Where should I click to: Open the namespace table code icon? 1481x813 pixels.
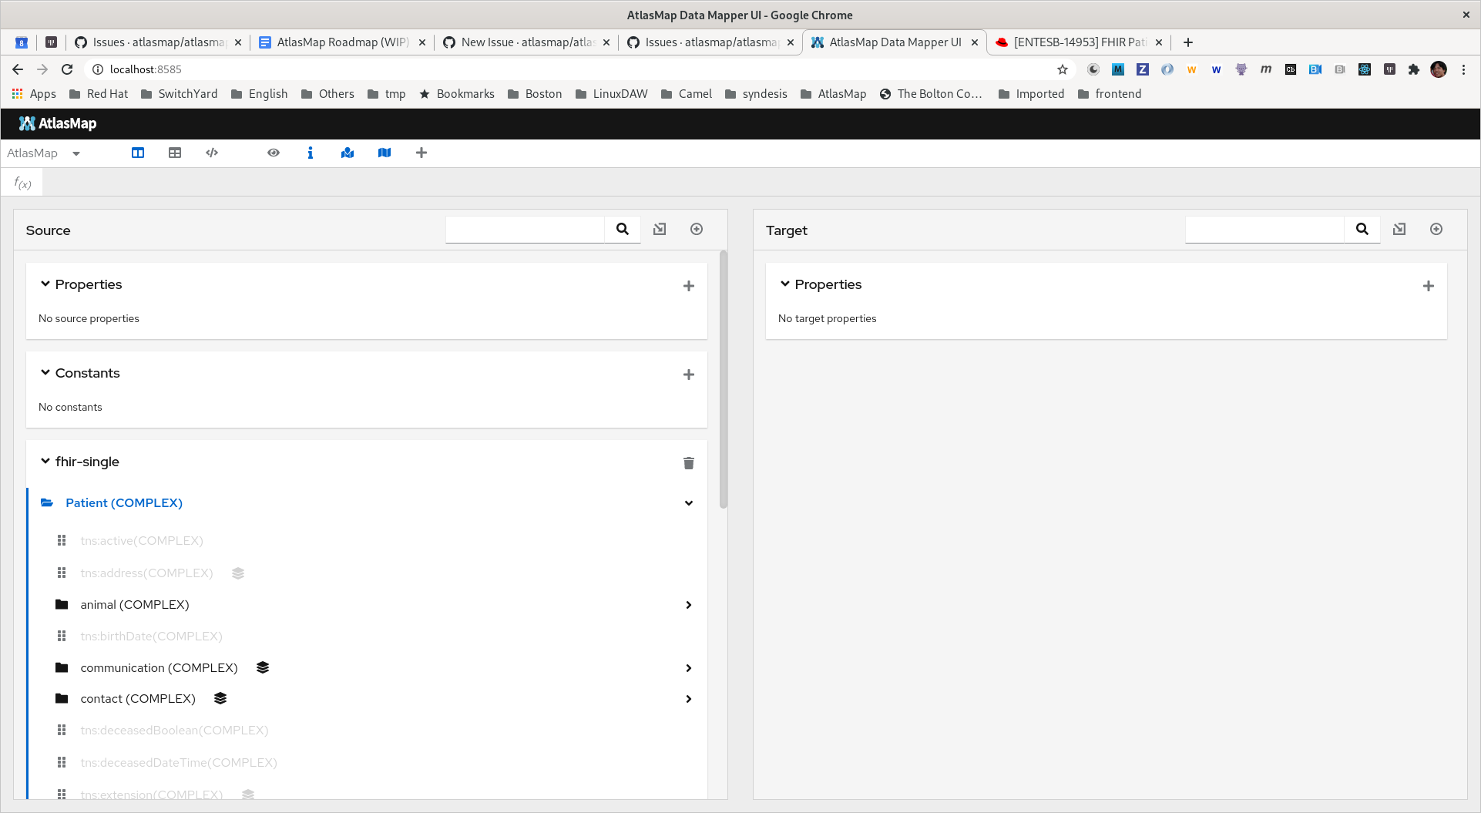(212, 153)
